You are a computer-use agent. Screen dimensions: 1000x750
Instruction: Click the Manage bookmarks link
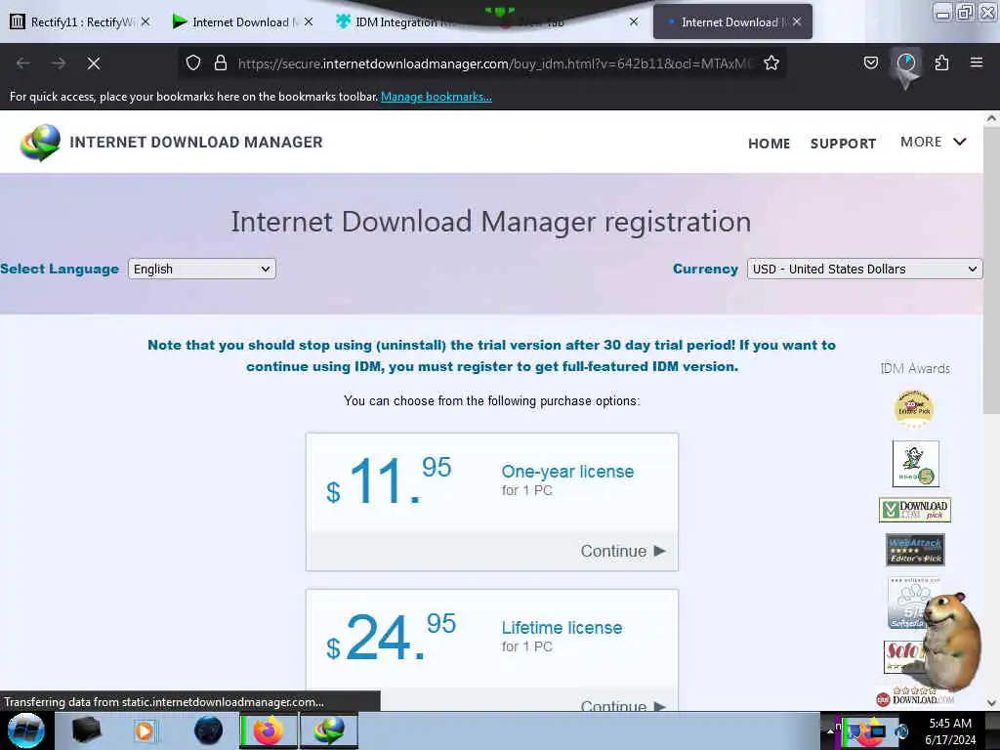coord(437,97)
